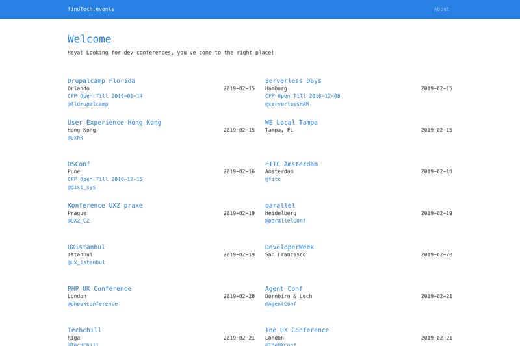Open the parallel conference event

pos(280,206)
